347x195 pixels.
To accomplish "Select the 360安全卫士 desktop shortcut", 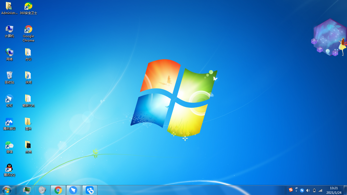I will [x=28, y=8].
